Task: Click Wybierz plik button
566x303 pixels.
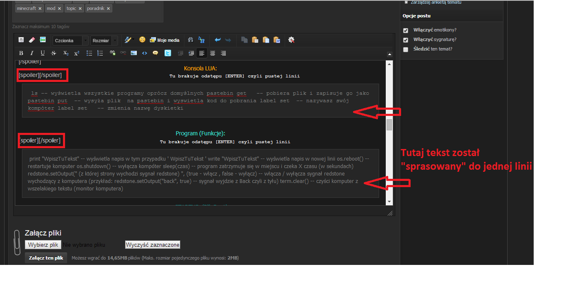Action: (x=43, y=245)
